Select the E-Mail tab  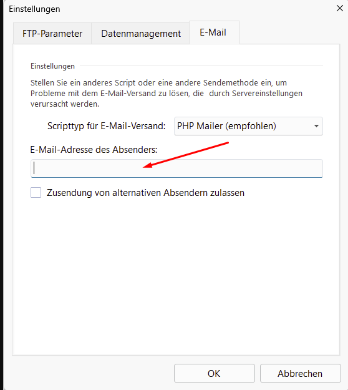(213, 32)
